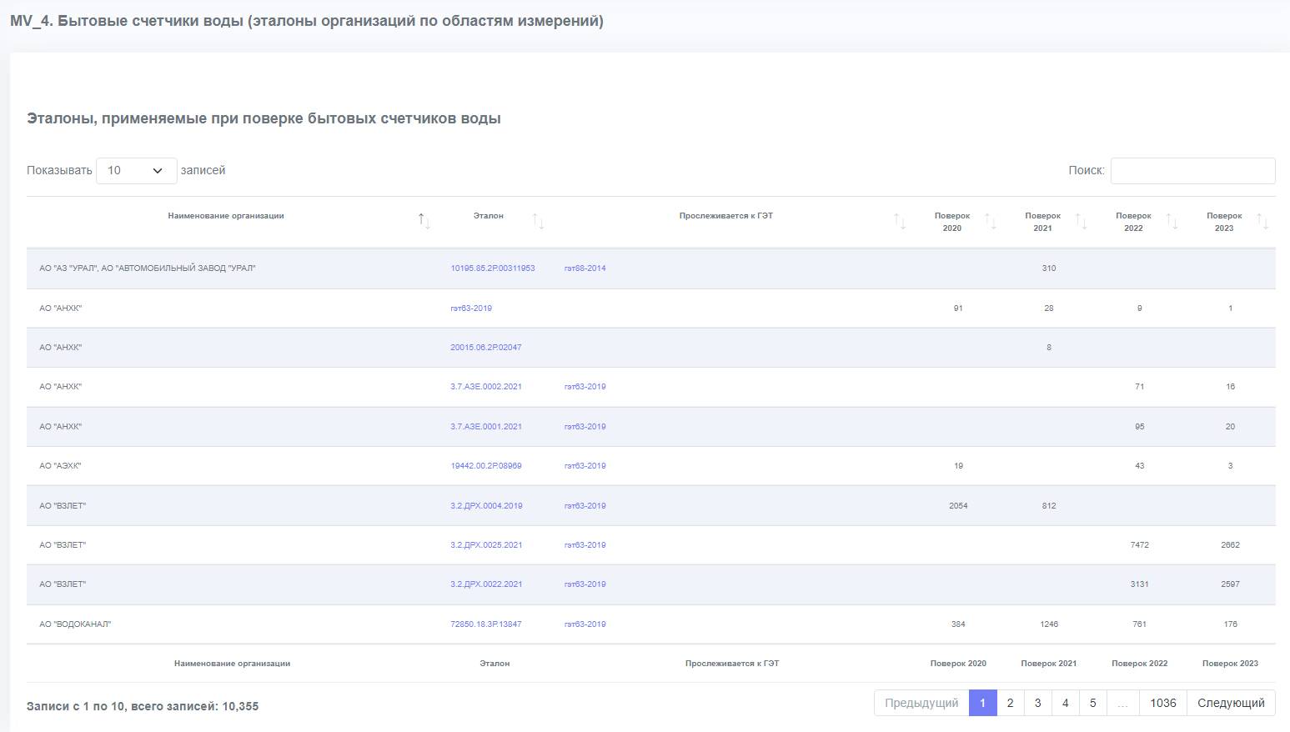The image size is (1290, 732).
Task: Sort by Поверок 2022 arrows
Action: click(x=1172, y=221)
